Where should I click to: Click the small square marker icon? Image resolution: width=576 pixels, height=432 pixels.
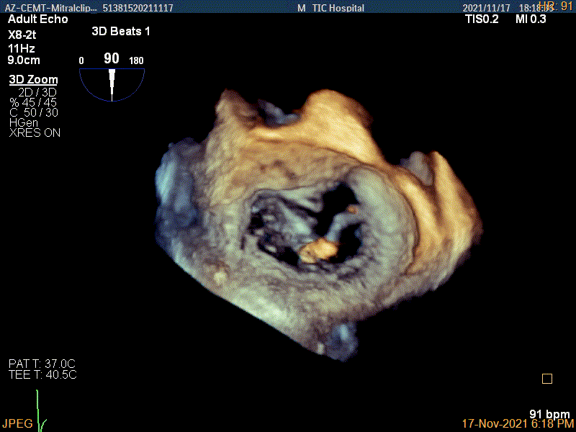pos(546,379)
